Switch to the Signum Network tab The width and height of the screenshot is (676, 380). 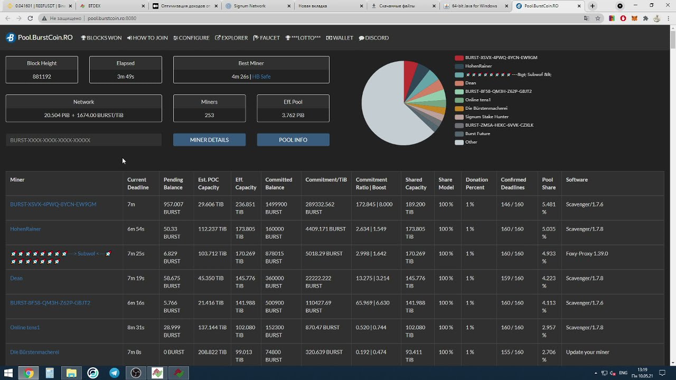[x=257, y=6]
